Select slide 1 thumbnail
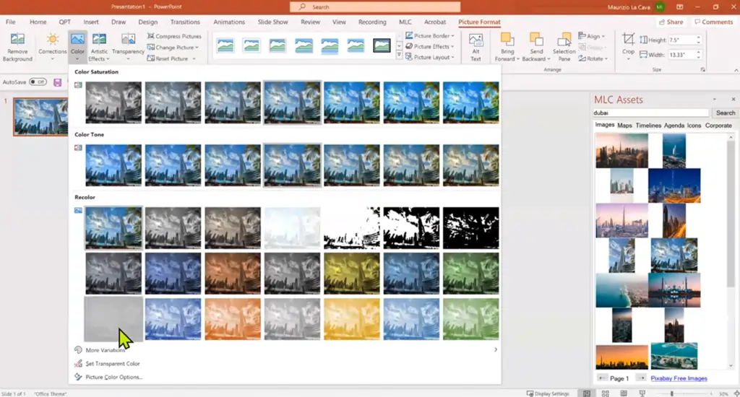Screen dimensions: 740x397 click(x=40, y=116)
